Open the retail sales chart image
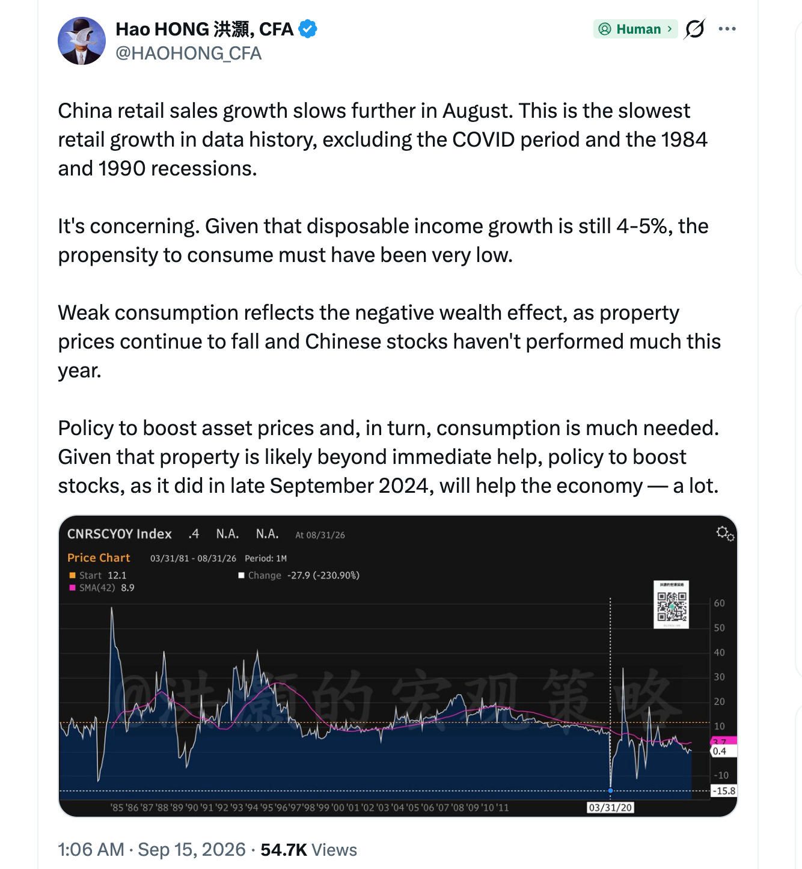Screen dimensions: 802x869 click(398, 666)
